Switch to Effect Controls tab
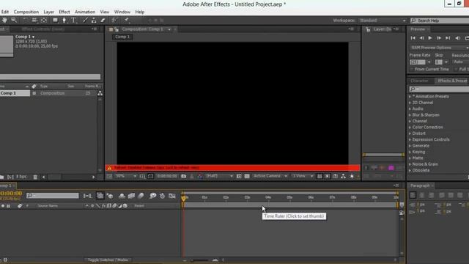The width and height of the screenshot is (469, 264). point(43,29)
